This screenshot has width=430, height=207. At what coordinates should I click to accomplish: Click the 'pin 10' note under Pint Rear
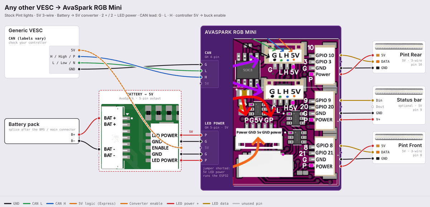click(416, 65)
